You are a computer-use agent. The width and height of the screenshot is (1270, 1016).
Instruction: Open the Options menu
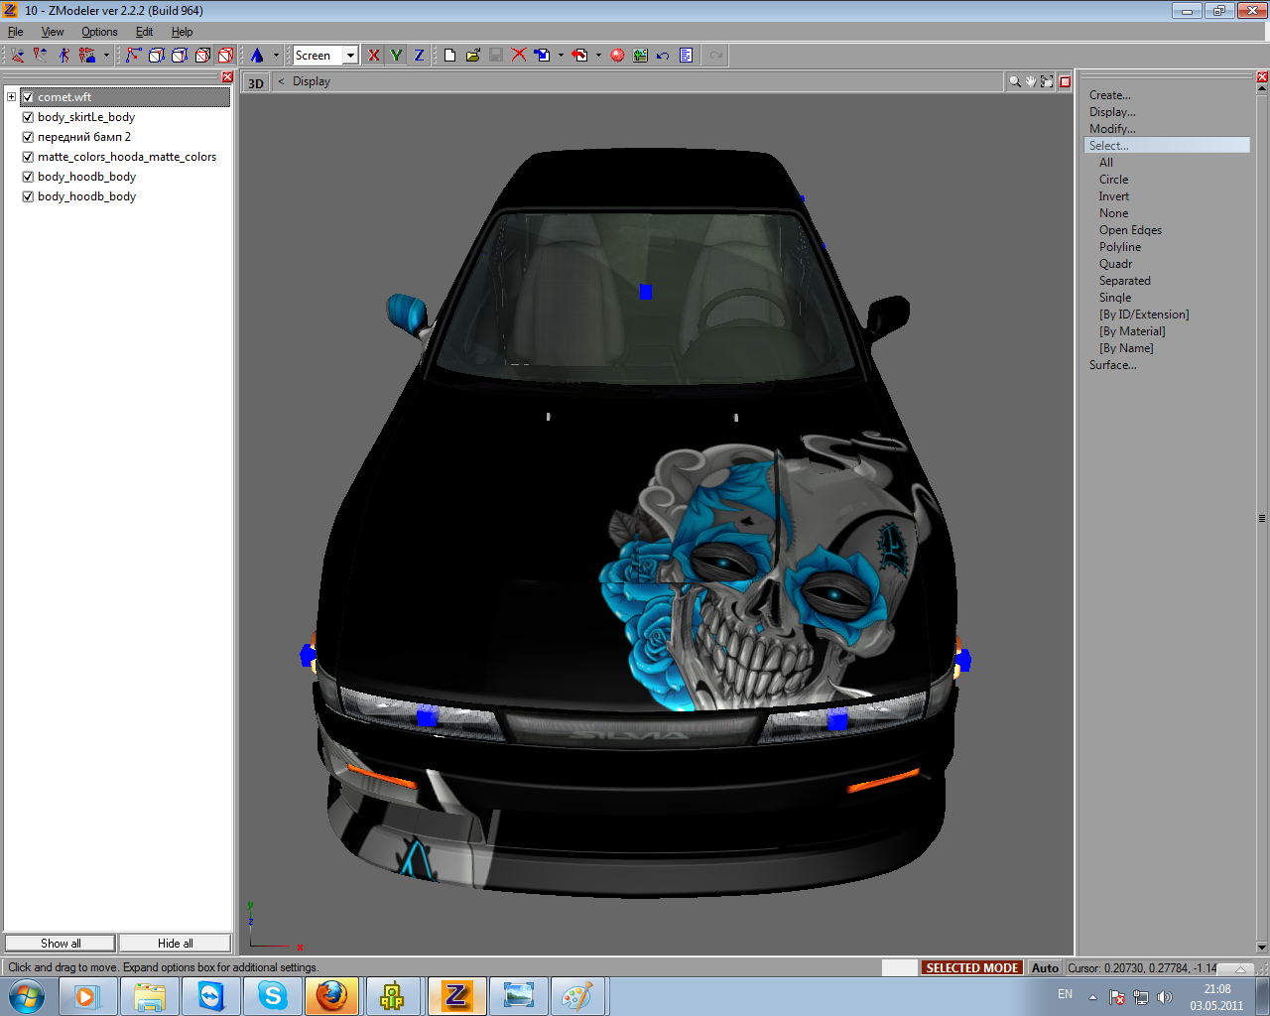coord(99,32)
